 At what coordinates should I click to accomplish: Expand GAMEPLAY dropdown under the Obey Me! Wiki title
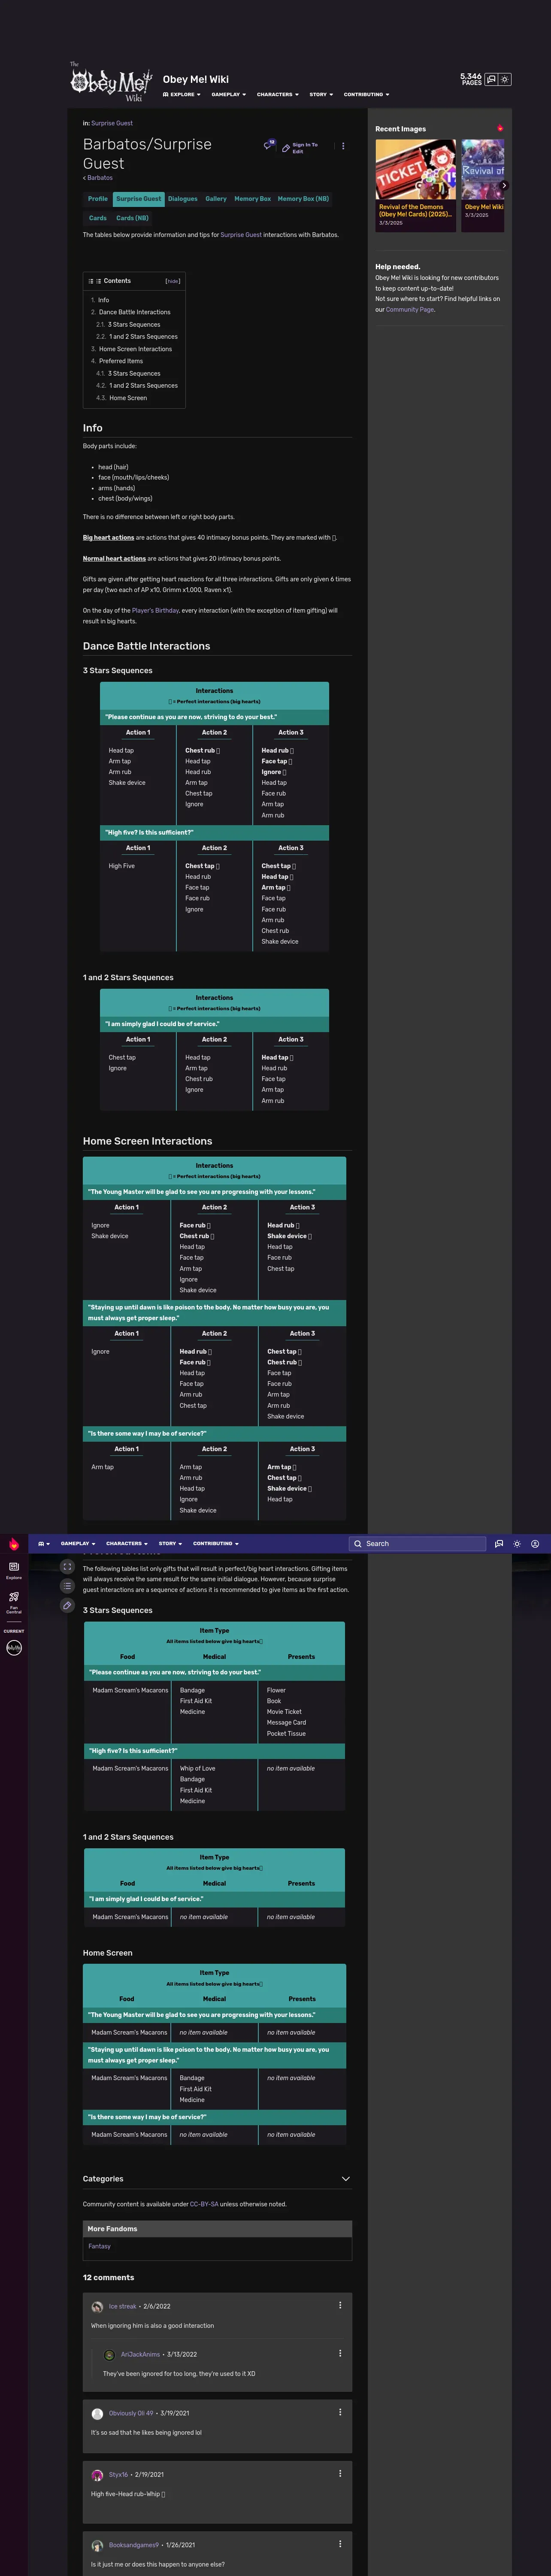point(229,95)
